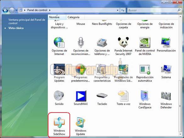Open Windows CardSpace icon
Image resolution: width=184 pixels, height=138 pixels.
[x=145, y=96]
